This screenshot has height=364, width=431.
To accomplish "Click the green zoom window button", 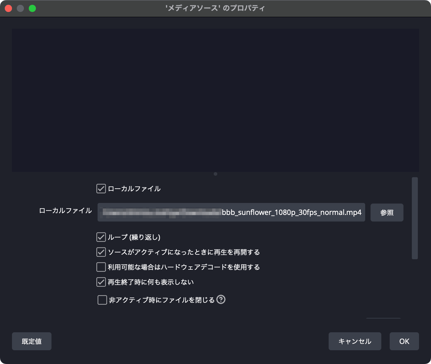I will 32,8.
